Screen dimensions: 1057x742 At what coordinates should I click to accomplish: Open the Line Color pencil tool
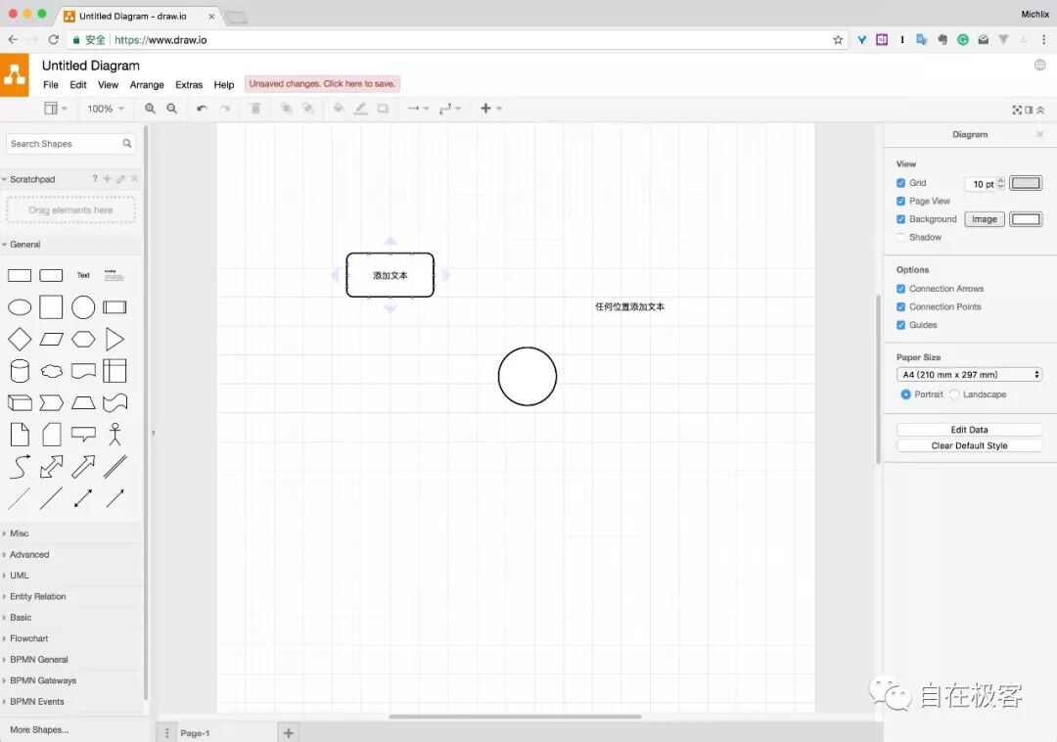[x=360, y=109]
